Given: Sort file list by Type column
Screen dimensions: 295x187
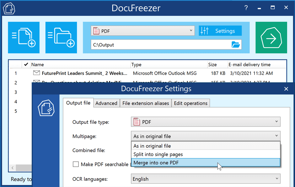Looking at the screenshot, I should coord(169,65).
